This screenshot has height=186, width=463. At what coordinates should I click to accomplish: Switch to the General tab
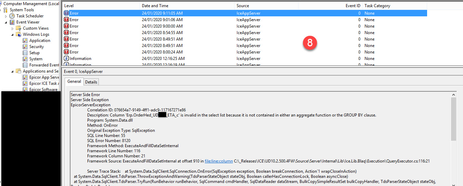tap(74, 81)
